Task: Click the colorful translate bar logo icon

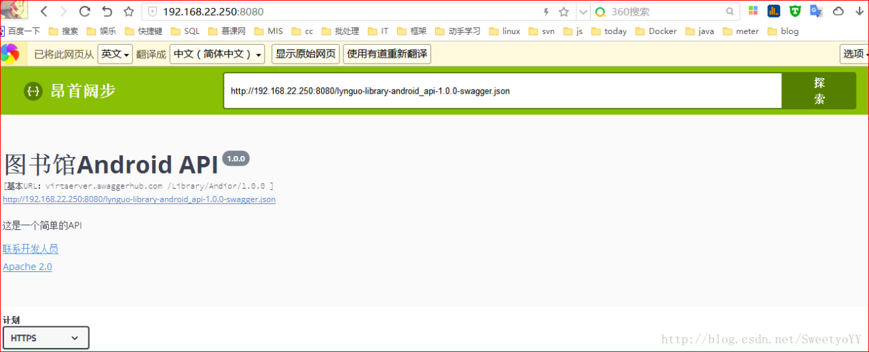Action: [x=10, y=54]
